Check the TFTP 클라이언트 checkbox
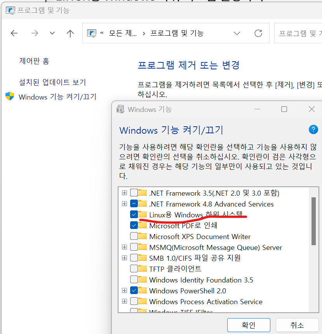Viewport: 322px width, 334px height. [x=134, y=269]
